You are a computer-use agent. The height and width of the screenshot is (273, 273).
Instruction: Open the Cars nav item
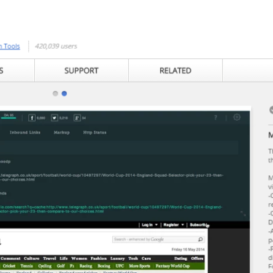pyautogui.click(x=146, y=259)
